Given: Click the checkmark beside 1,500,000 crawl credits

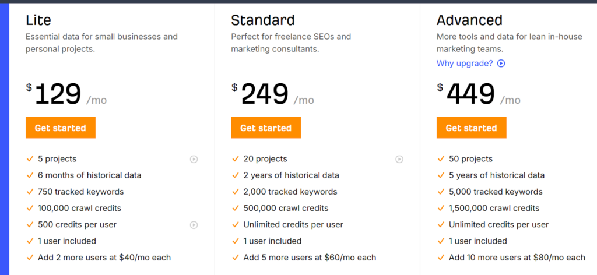Looking at the screenshot, I should click(x=441, y=208).
